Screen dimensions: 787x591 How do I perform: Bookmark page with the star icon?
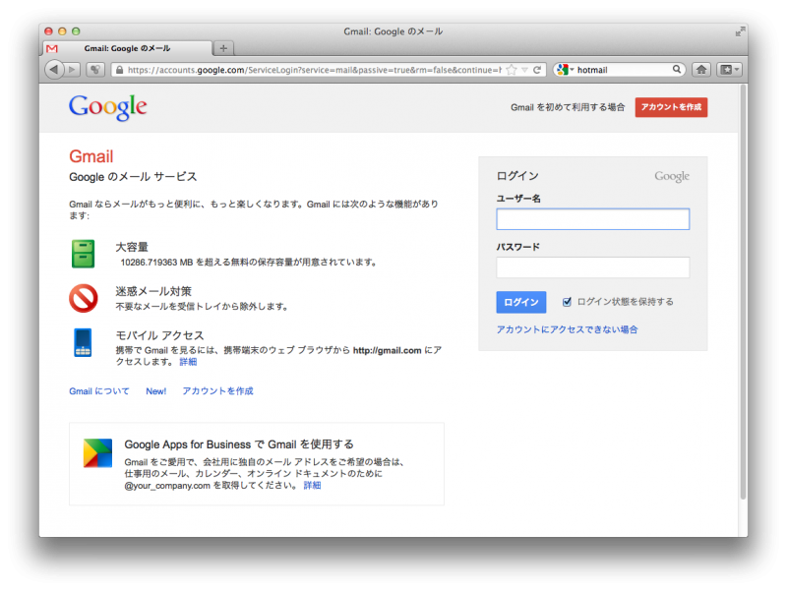pyautogui.click(x=512, y=70)
